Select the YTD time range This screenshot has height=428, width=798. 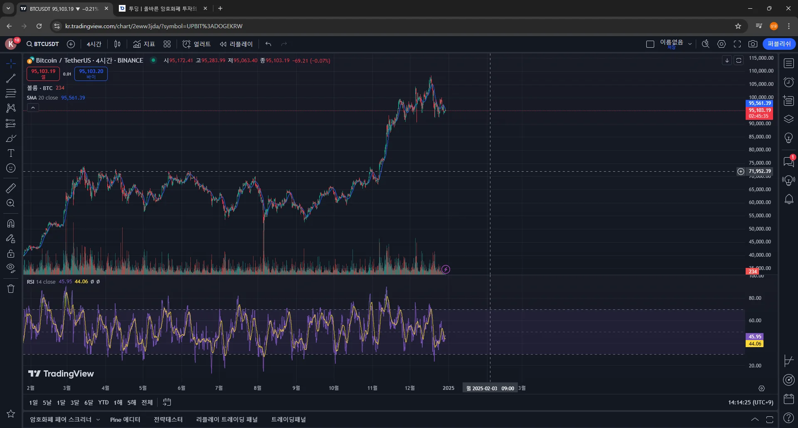[103, 403]
